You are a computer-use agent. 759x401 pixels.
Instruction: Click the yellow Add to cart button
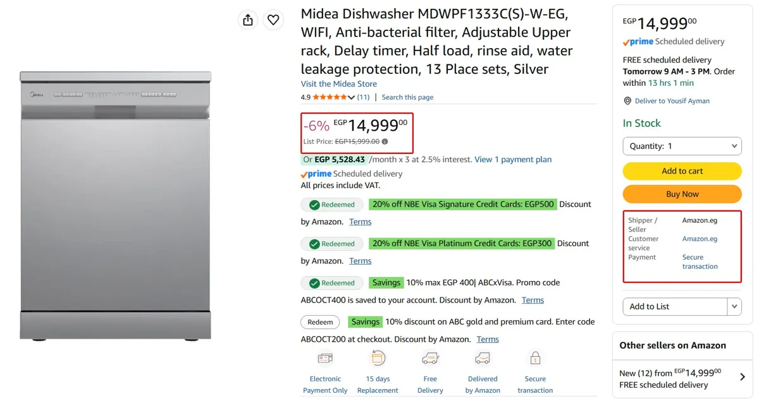pyautogui.click(x=682, y=171)
